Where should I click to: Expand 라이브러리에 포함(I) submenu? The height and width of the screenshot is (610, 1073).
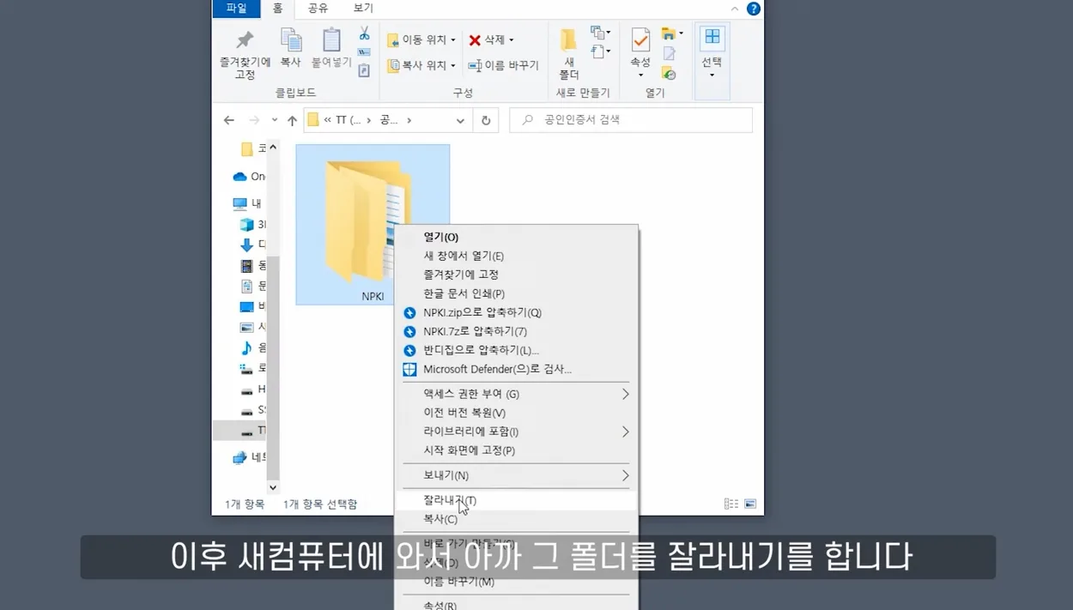(x=516, y=432)
